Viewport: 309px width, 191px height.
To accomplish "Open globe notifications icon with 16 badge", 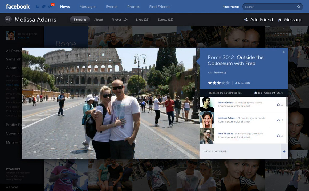I will coord(50,6).
